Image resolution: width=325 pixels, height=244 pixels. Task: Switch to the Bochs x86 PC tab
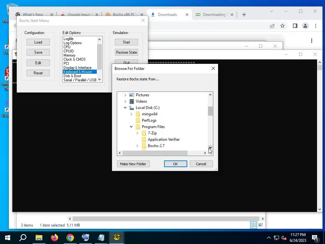(124, 15)
